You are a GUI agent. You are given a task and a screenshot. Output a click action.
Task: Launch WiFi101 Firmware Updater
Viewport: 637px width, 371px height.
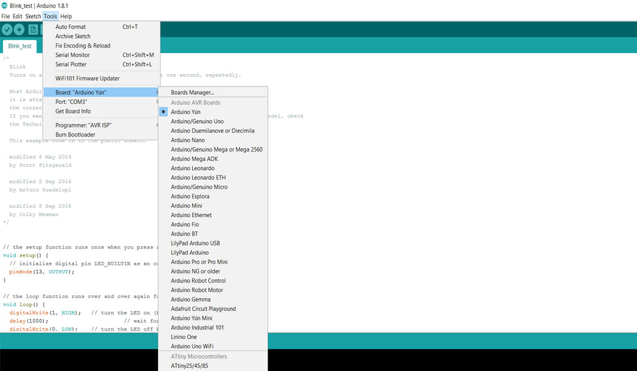[x=101, y=79]
